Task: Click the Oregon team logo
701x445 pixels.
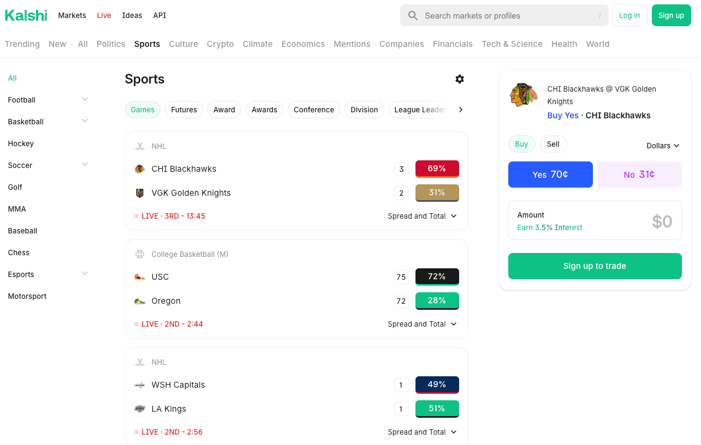Action: (x=140, y=301)
